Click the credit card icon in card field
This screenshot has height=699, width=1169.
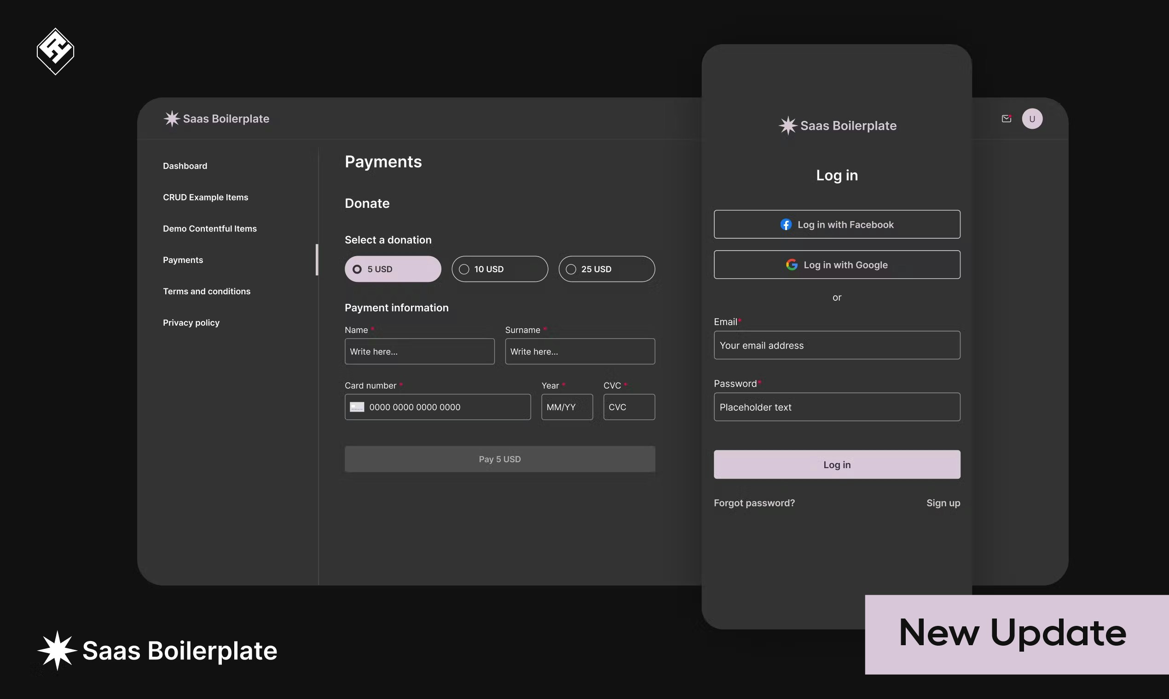coord(357,407)
